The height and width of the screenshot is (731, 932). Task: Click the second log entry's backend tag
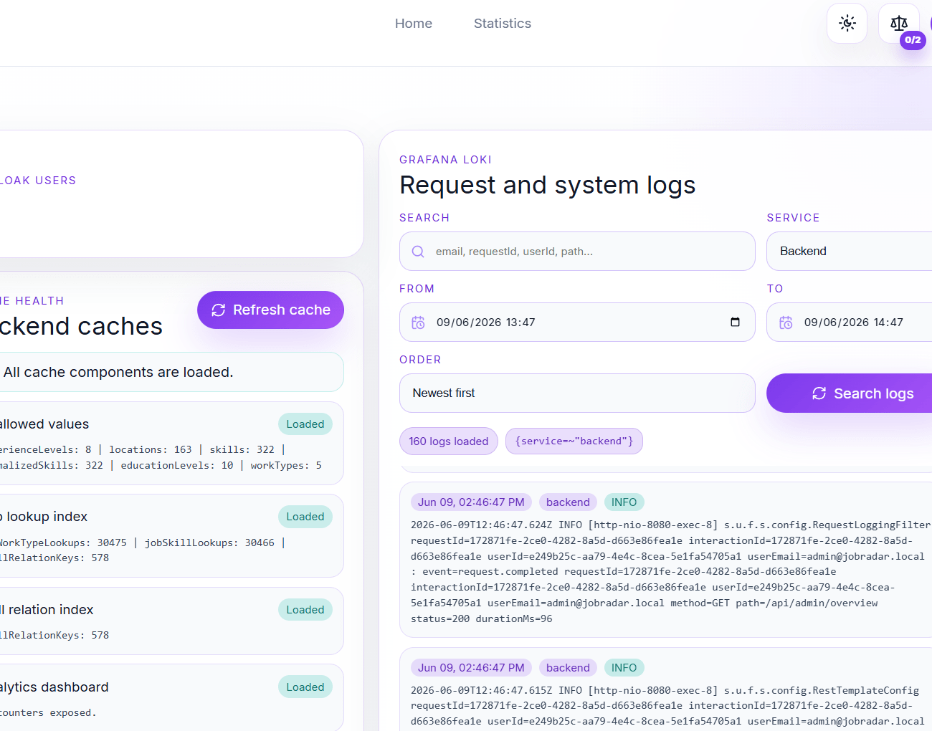point(568,668)
